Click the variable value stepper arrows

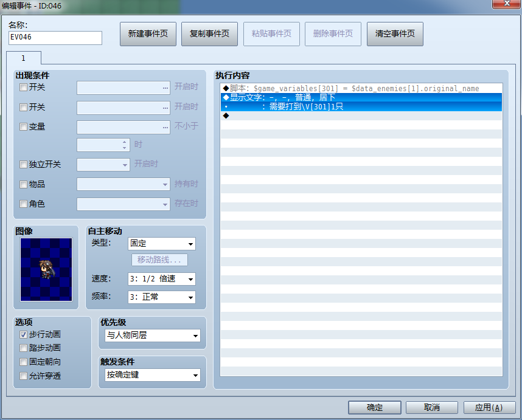pos(124,145)
